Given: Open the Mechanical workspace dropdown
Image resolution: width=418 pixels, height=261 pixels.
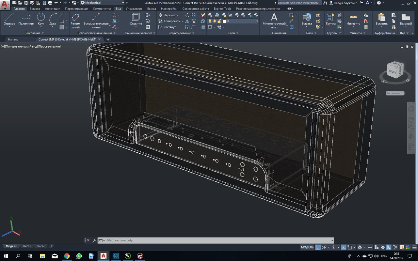Looking at the screenshot, I should tap(122, 3).
